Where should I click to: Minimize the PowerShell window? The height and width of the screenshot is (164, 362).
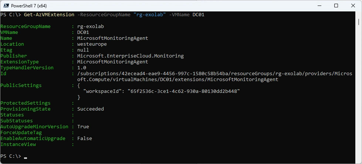(319, 6)
